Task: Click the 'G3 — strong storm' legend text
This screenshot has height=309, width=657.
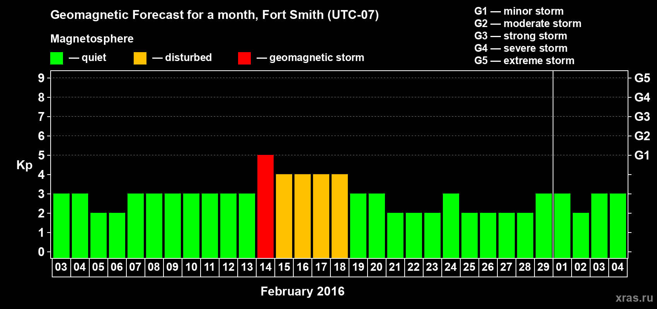Action: [521, 36]
